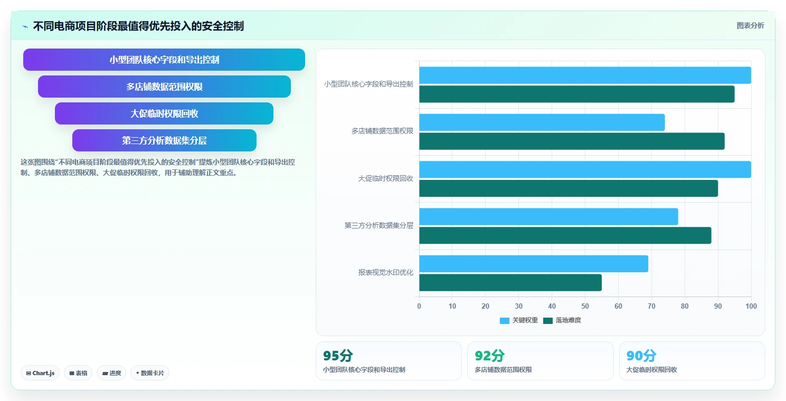Open the 92分 data card
This screenshot has width=786, height=401.
[x=541, y=361]
